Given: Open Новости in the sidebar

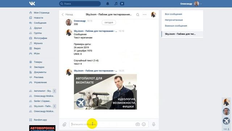Looking at the screenshot, I should (x=38, y=18).
